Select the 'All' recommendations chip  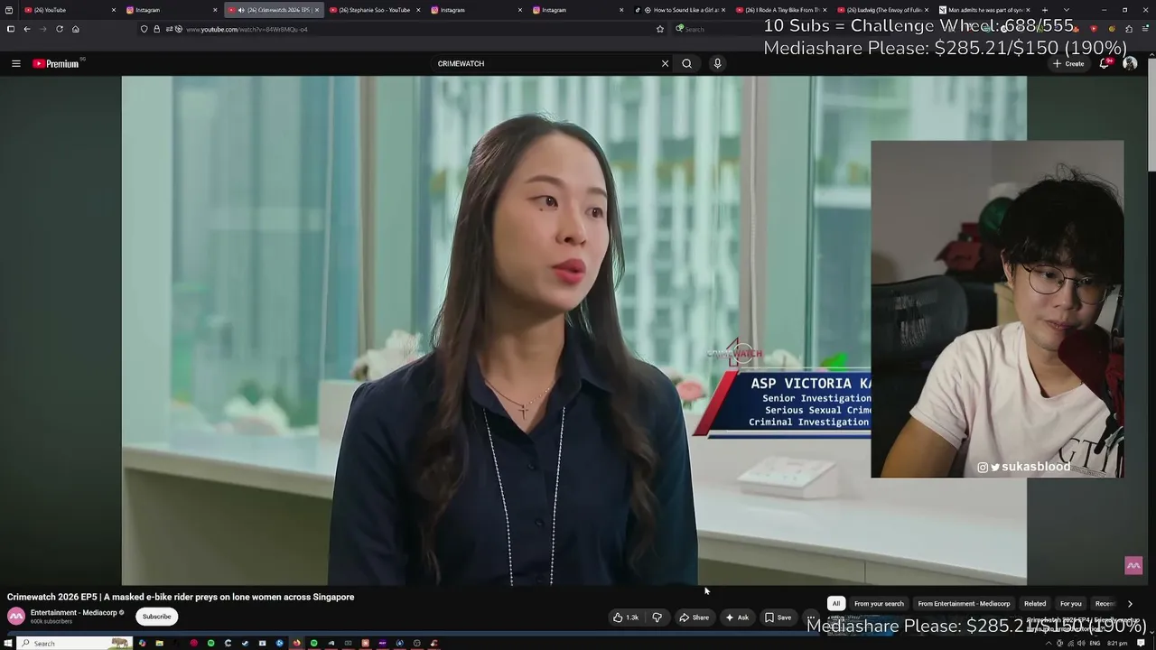point(836,603)
